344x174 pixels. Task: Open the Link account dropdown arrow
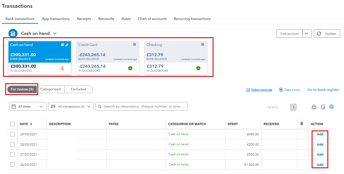click(x=307, y=34)
